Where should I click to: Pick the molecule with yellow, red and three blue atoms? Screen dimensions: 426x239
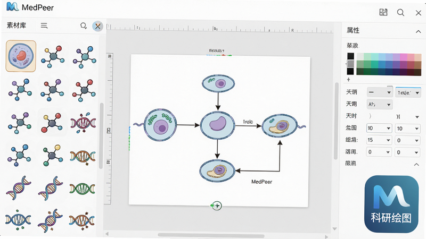point(53,57)
